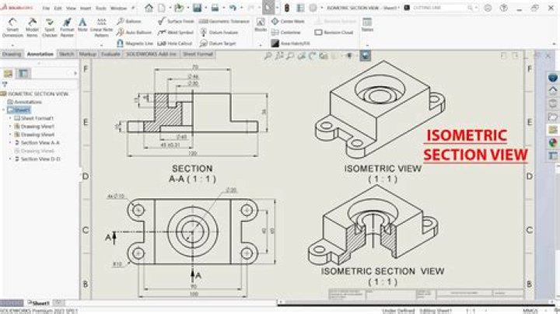The height and width of the screenshot is (314, 560).
Task: Click the Select cursor tool
Action: pyautogui.click(x=268, y=8)
